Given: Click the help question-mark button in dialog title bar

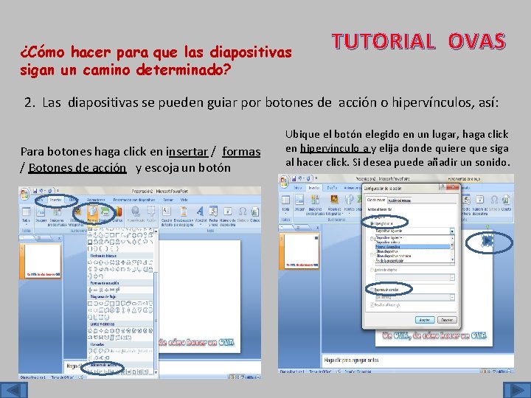Looking at the screenshot, I should [442, 186].
